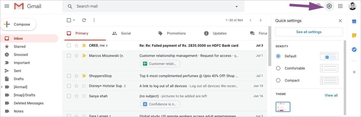
Task: Open the More options three-dot menu
Action: pyautogui.click(x=94, y=20)
